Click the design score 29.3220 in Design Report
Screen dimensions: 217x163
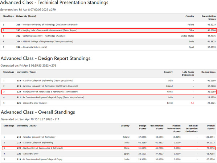point(212,97)
